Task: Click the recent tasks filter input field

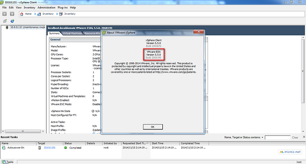Action: [278, 137]
